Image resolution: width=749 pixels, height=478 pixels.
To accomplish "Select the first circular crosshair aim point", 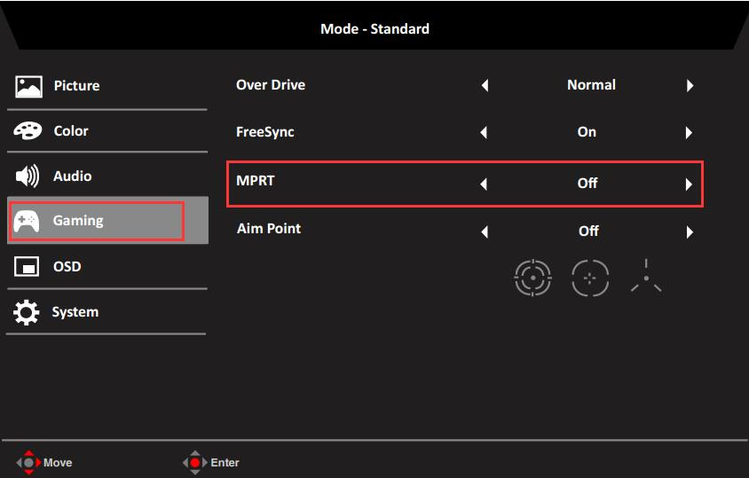I will pos(532,278).
